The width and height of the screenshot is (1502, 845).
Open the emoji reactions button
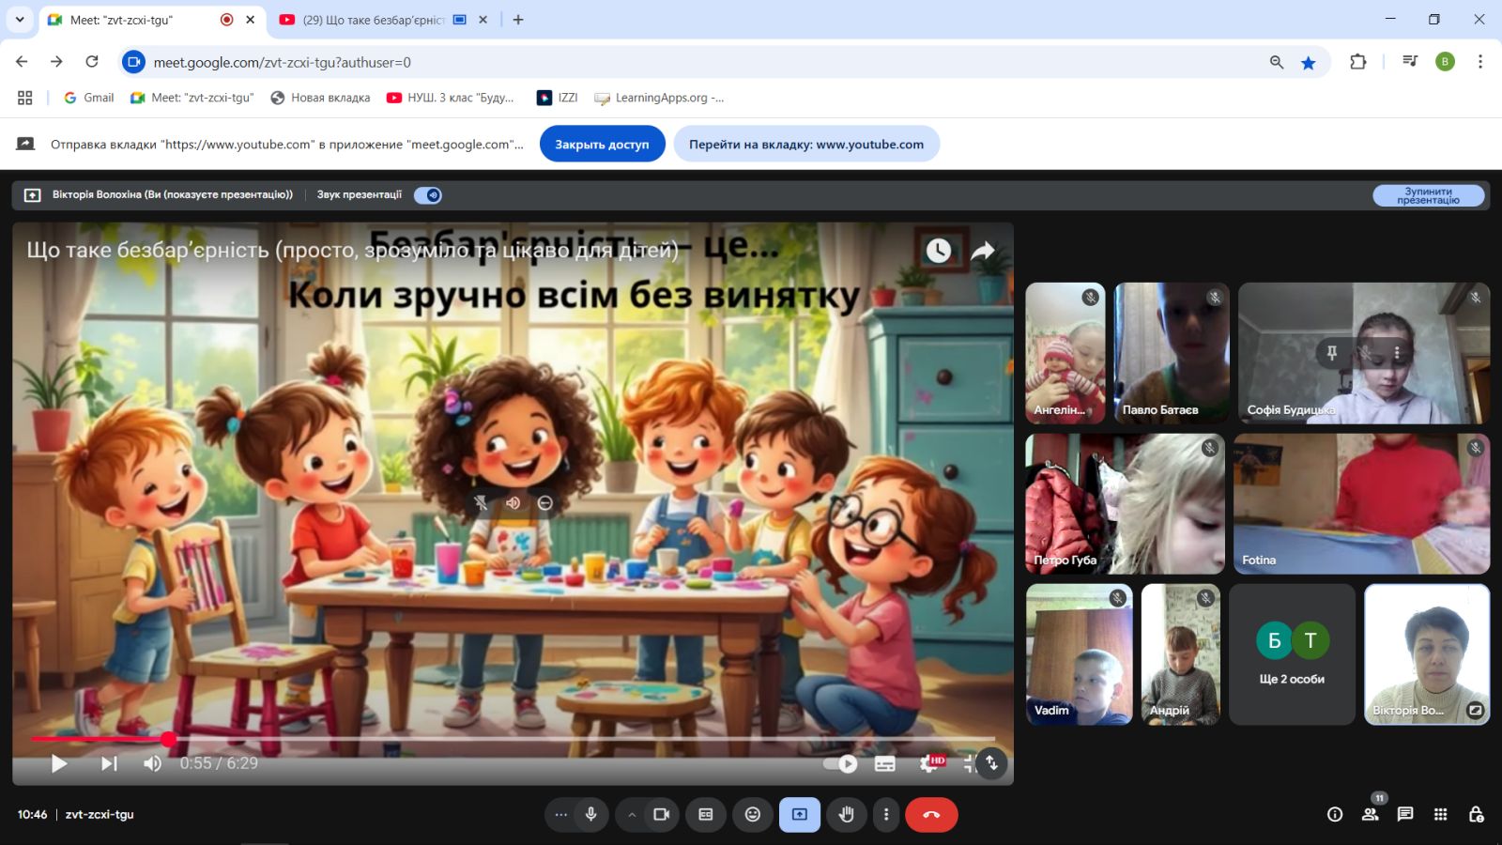(x=753, y=814)
